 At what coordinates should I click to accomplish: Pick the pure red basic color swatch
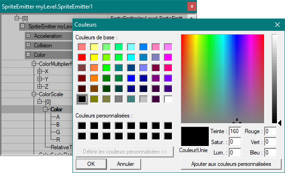point(82,57)
